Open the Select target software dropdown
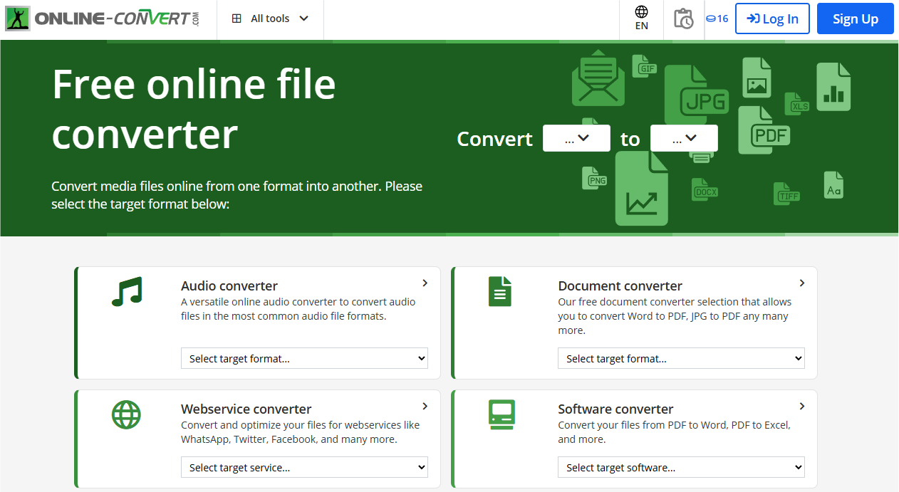This screenshot has height=492, width=899. point(681,467)
